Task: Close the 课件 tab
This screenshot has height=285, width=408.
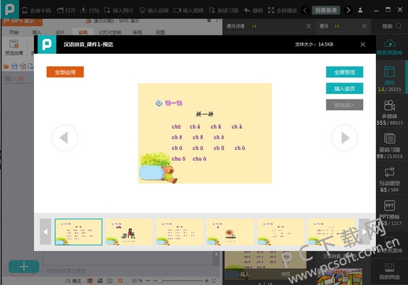Action: point(364,27)
